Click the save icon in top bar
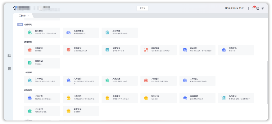This screenshot has width=272, height=124. click(x=258, y=8)
